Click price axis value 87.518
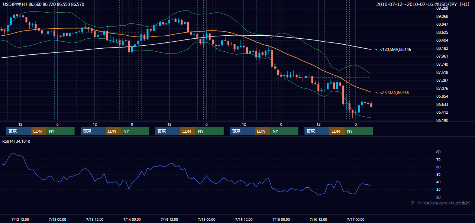 [x=442, y=72]
